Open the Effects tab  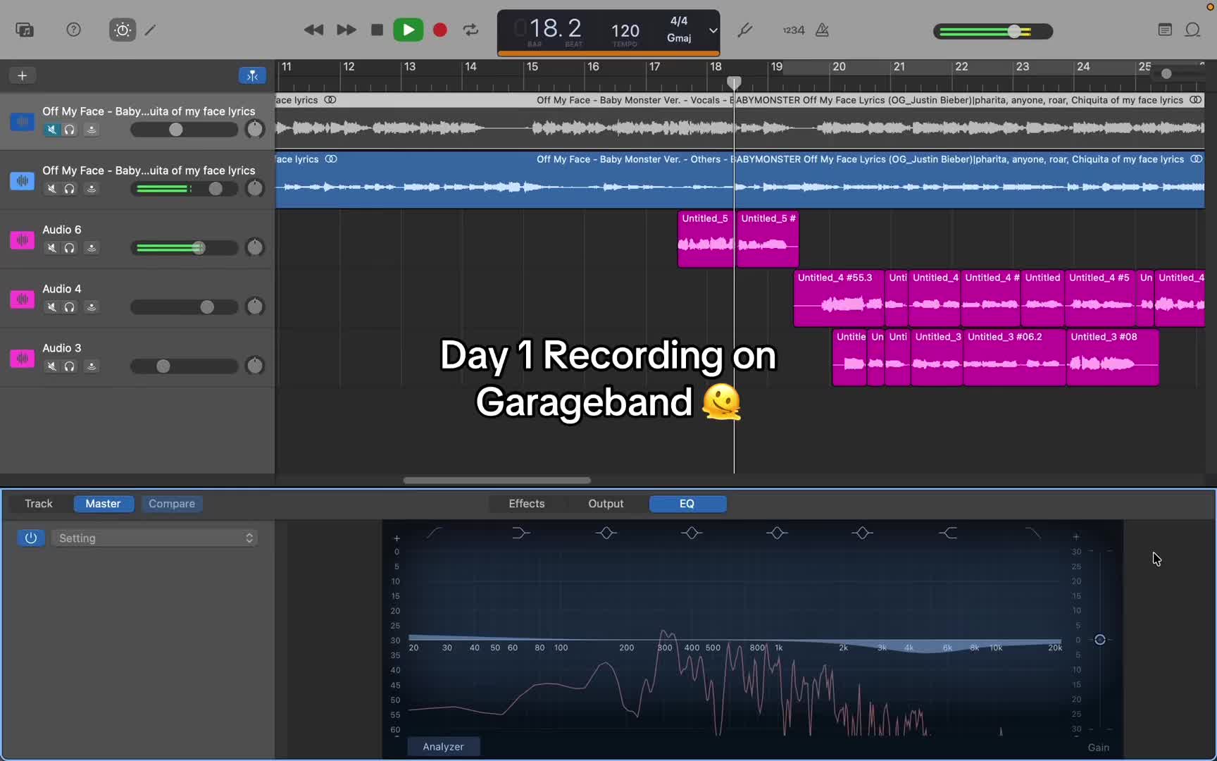[x=527, y=504]
